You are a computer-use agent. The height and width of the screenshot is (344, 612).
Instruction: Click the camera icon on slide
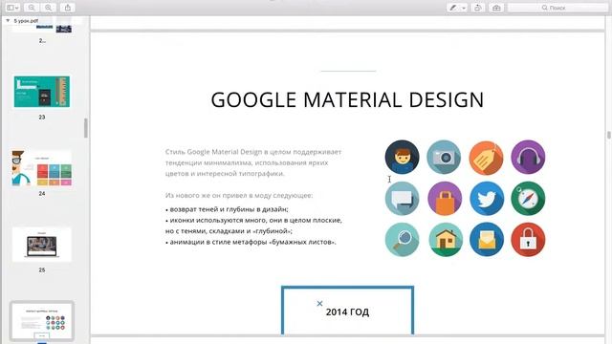tap(444, 157)
